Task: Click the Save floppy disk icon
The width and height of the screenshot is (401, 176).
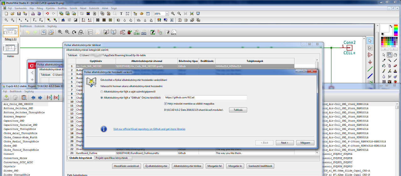Action: (19, 14)
